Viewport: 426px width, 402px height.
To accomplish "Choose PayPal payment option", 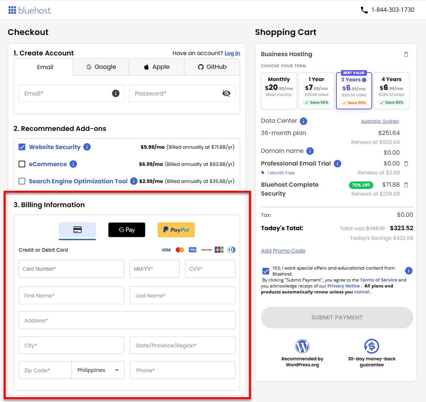I will pos(176,230).
